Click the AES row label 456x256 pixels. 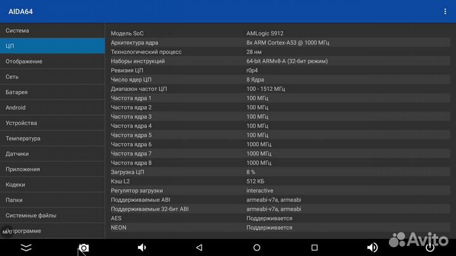116,218
